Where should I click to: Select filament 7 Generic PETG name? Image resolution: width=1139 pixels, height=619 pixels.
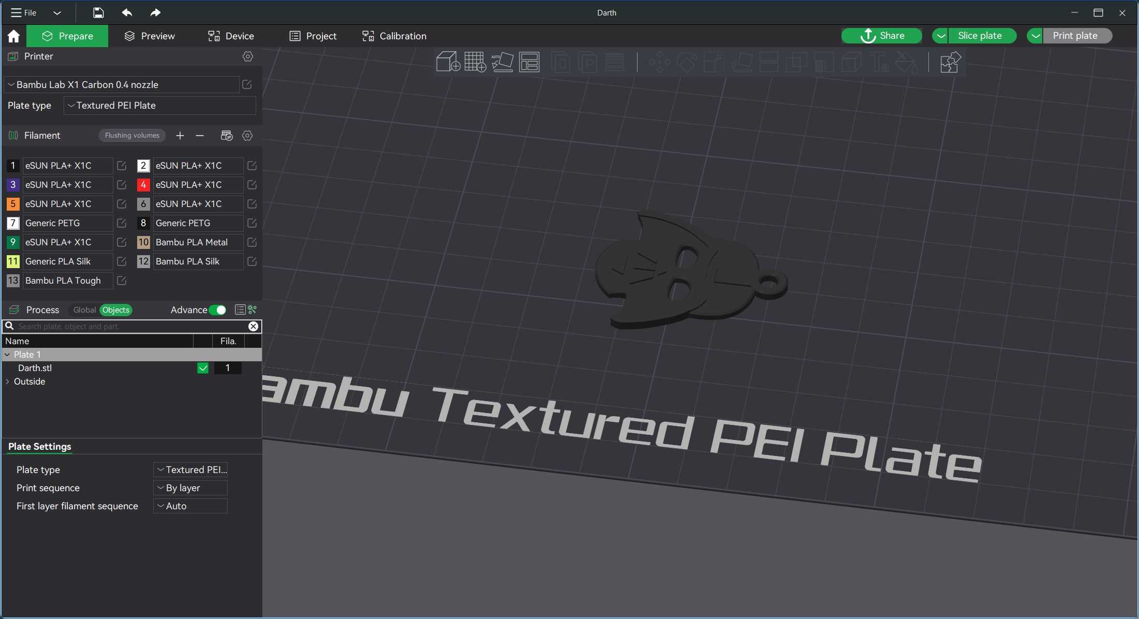[68, 223]
